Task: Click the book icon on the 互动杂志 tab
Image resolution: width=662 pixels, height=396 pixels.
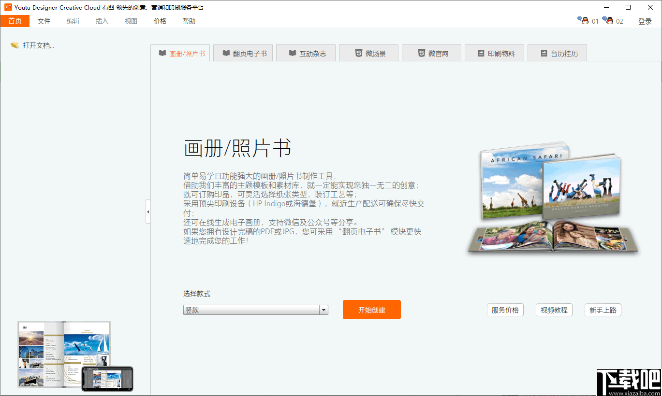Action: [x=292, y=53]
